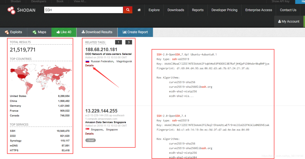Screen dimensions: 305x159
Task: Click the Shodan logo icon
Action: tap(11, 10)
